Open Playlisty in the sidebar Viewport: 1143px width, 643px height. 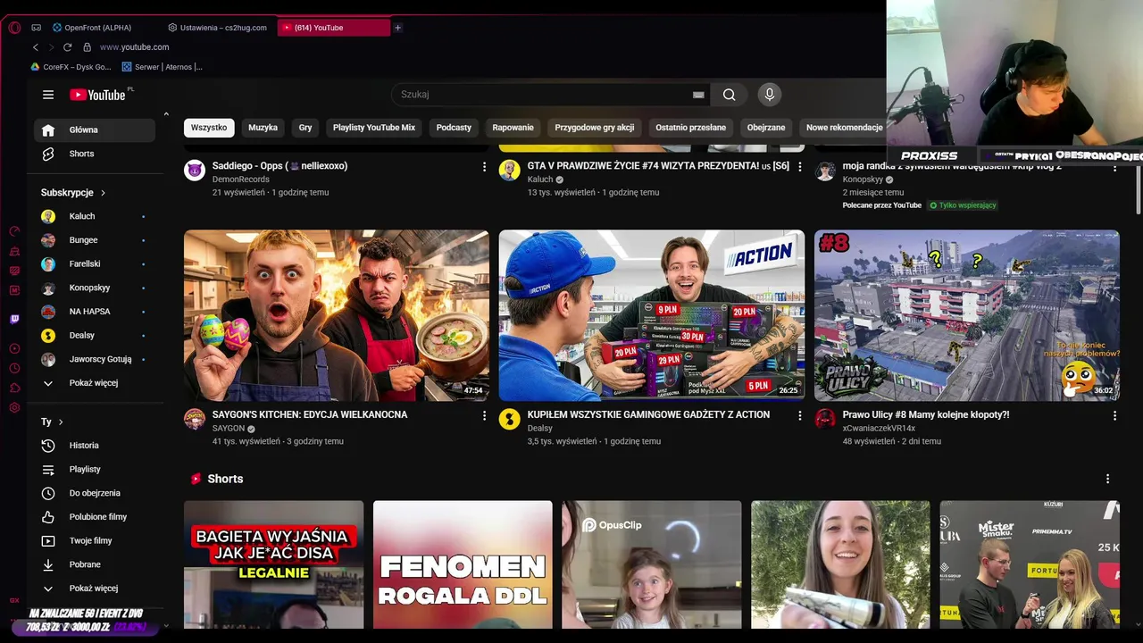(94, 469)
